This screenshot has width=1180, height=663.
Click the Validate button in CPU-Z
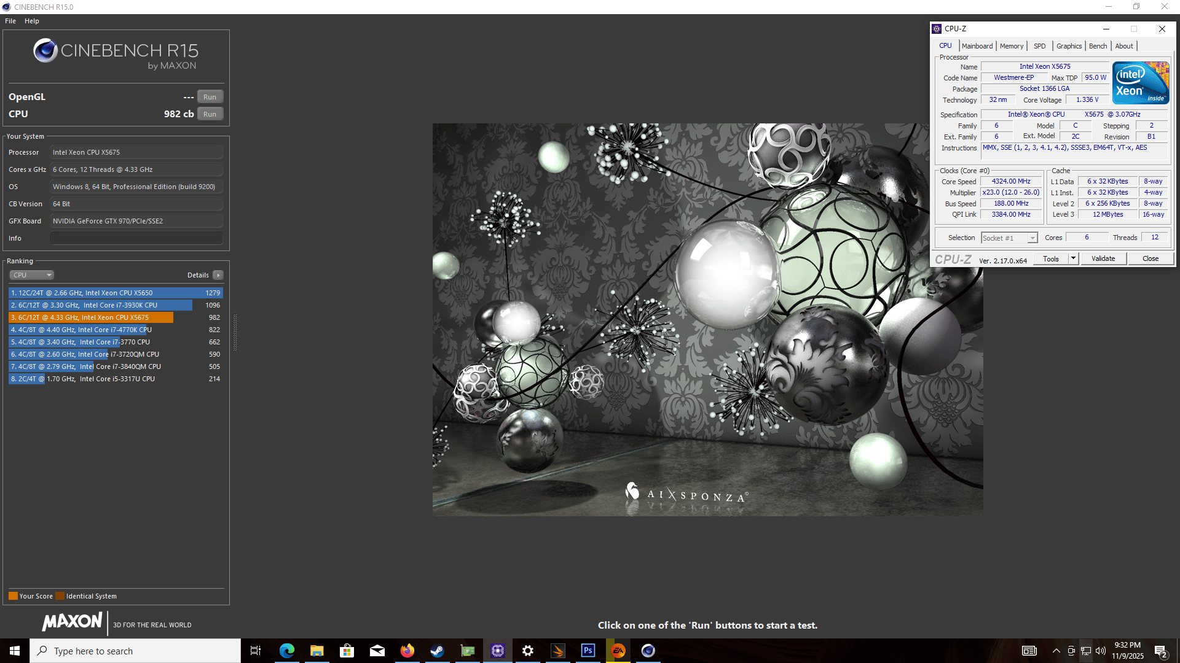tap(1103, 258)
